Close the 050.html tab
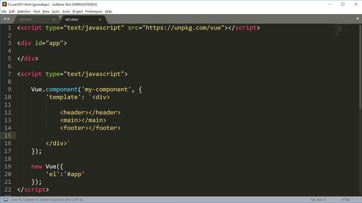362x203 pixels. click(x=54, y=20)
